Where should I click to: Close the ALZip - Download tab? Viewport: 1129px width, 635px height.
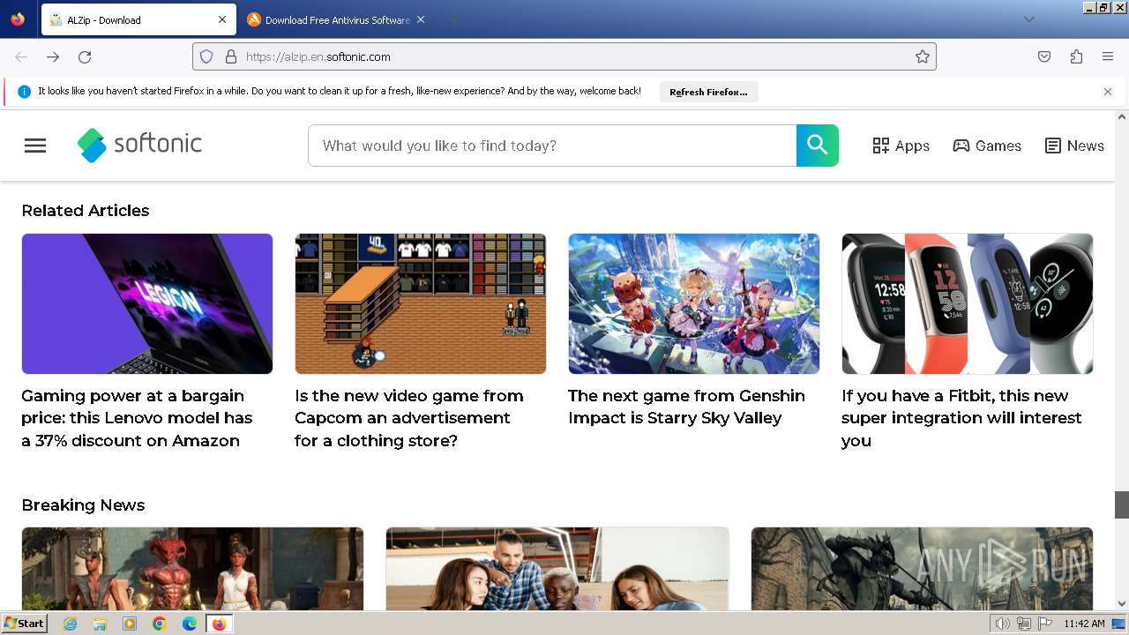pyautogui.click(x=222, y=19)
